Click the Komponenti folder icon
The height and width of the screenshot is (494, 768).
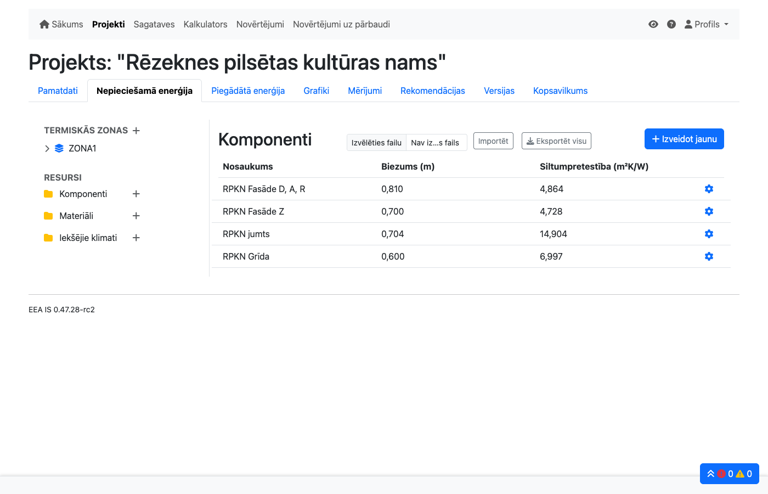(x=48, y=194)
